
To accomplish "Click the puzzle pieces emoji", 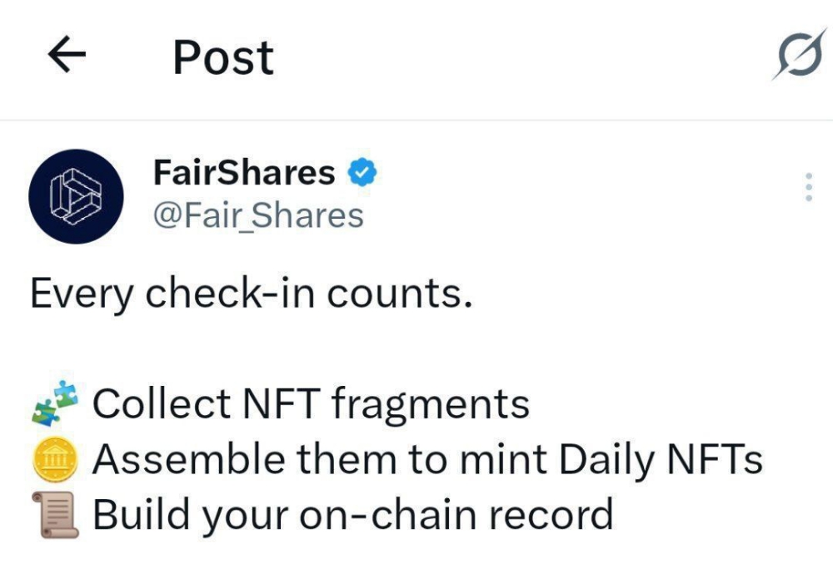I will (55, 403).
